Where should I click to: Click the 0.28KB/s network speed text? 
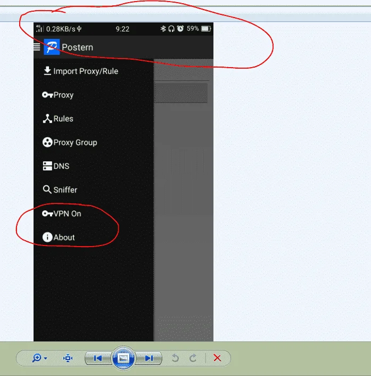click(x=61, y=29)
